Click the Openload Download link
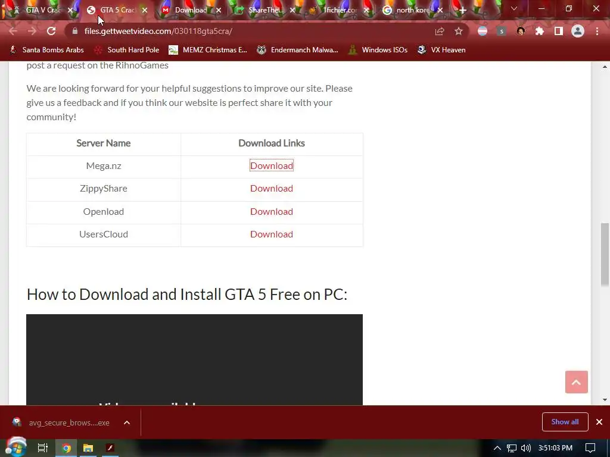Screen dimensions: 610x457 click(272, 211)
